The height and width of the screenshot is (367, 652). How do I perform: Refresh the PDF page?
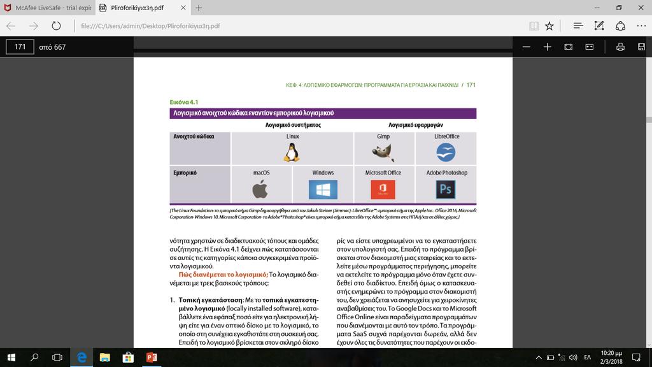click(56, 25)
